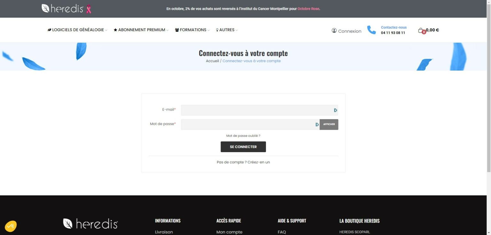Open the AUTRES dropdown chevron

click(237, 30)
